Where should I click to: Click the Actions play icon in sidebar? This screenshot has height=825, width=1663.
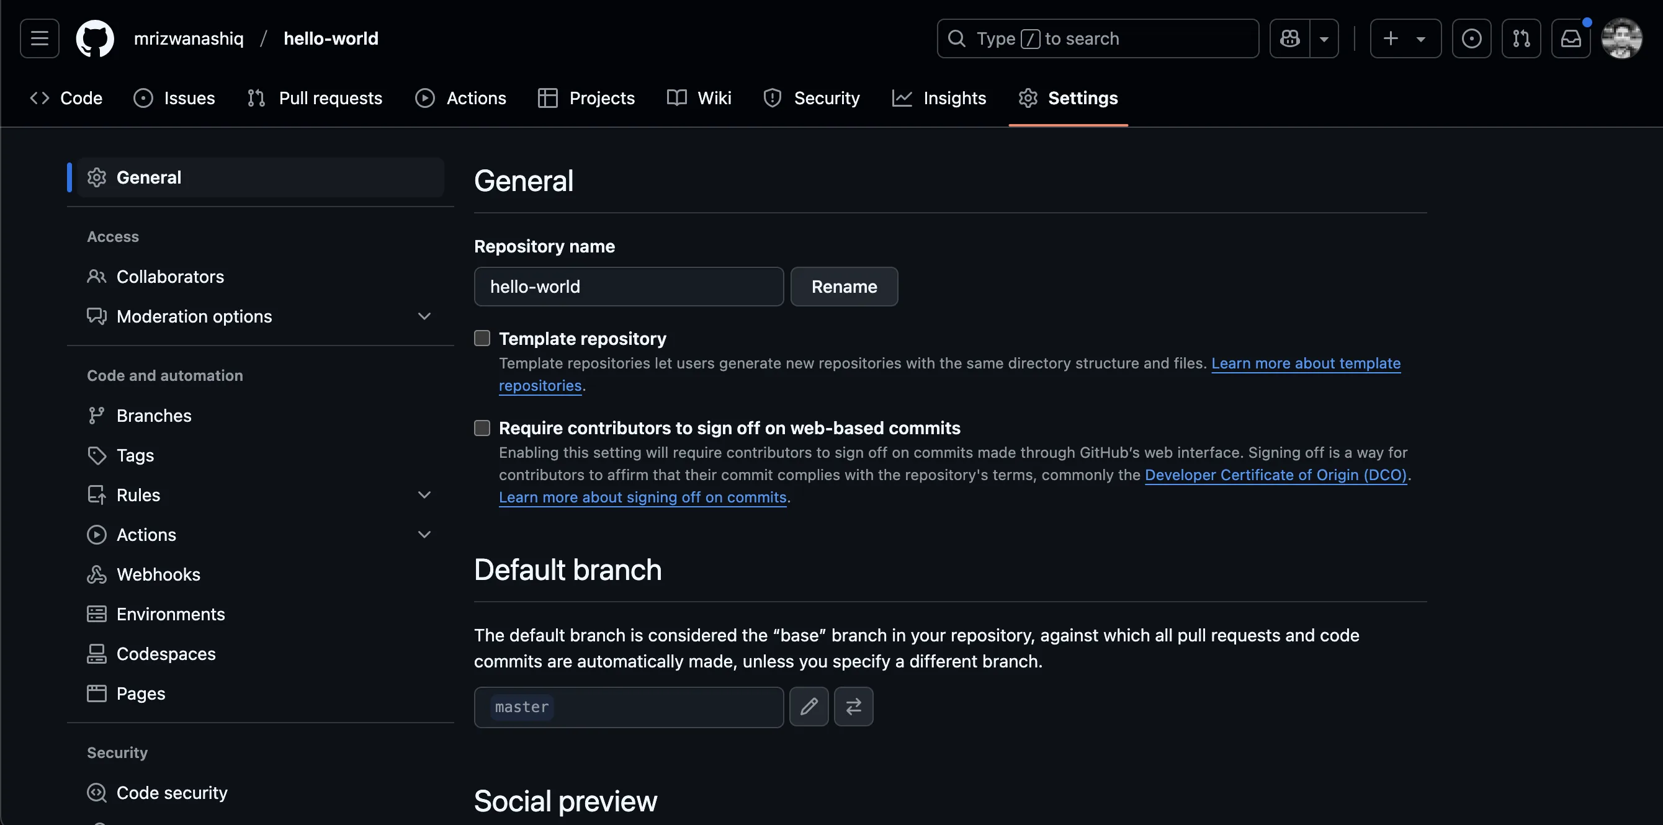coord(97,535)
